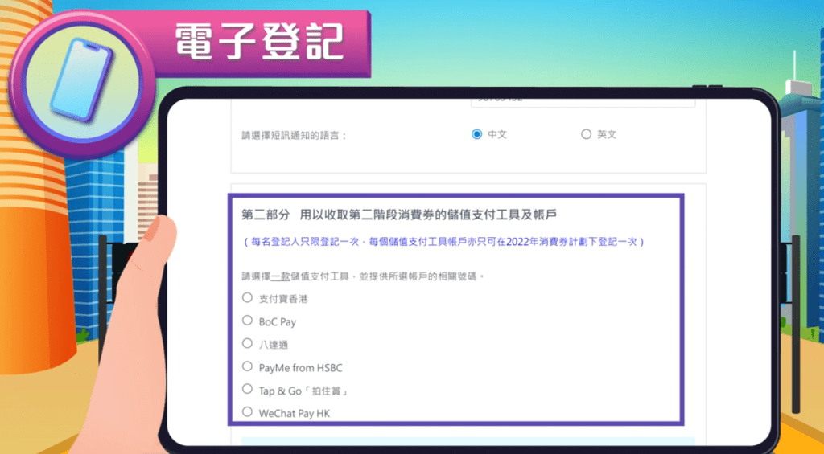Click the 請選擇短訊通知的語言 label

pyautogui.click(x=295, y=136)
